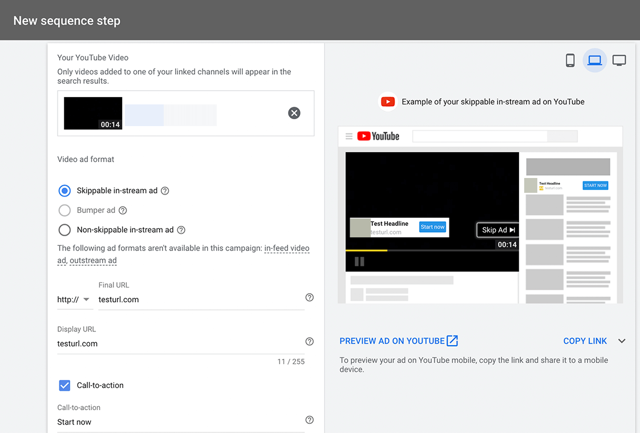Click the Final URL help icon
640x433 pixels.
click(310, 297)
